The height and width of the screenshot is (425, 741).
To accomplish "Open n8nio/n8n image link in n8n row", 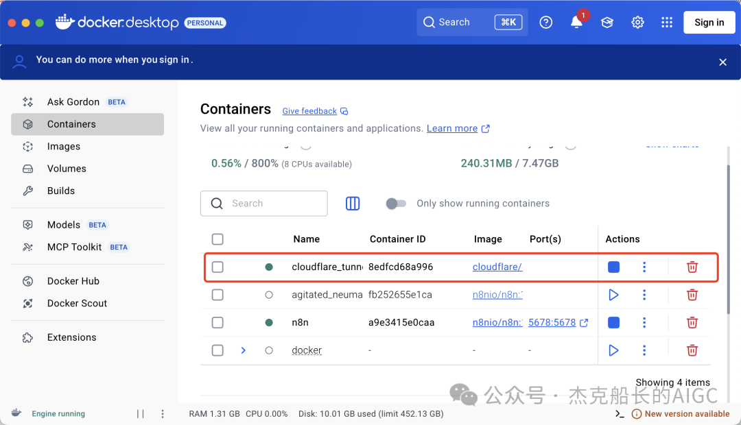I will (497, 323).
